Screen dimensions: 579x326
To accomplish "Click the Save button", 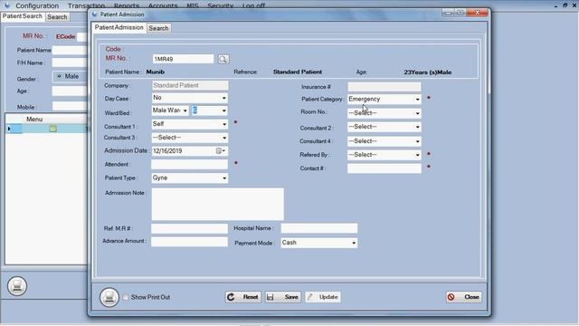I will [x=283, y=297].
